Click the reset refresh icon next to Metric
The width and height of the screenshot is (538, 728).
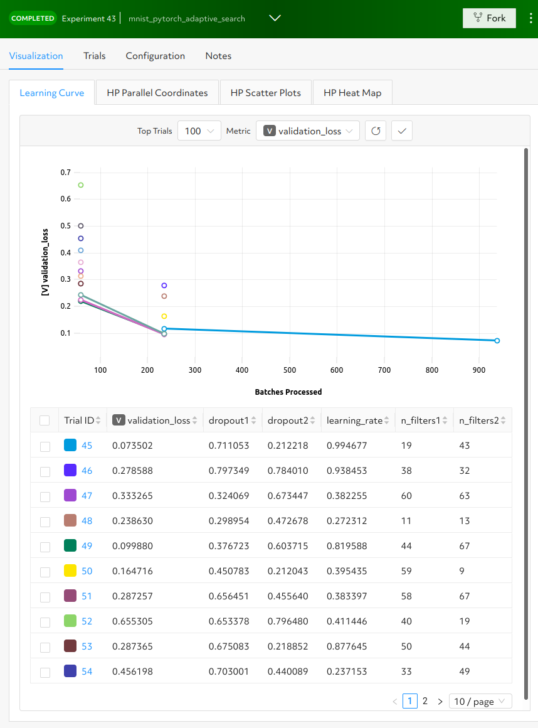(x=376, y=131)
